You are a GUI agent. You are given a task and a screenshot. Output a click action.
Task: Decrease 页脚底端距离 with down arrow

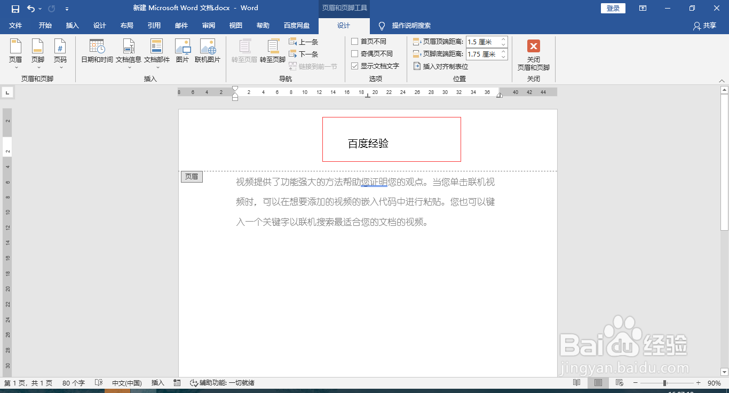503,57
